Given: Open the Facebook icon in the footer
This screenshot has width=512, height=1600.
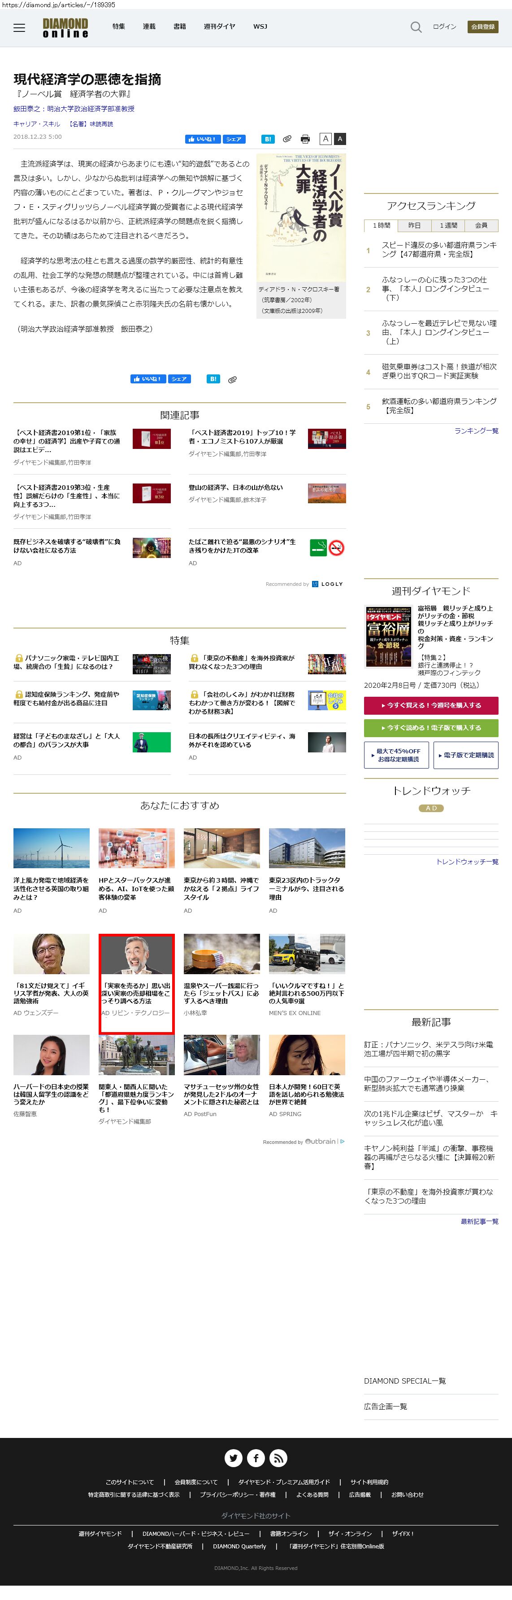Looking at the screenshot, I should (256, 1458).
